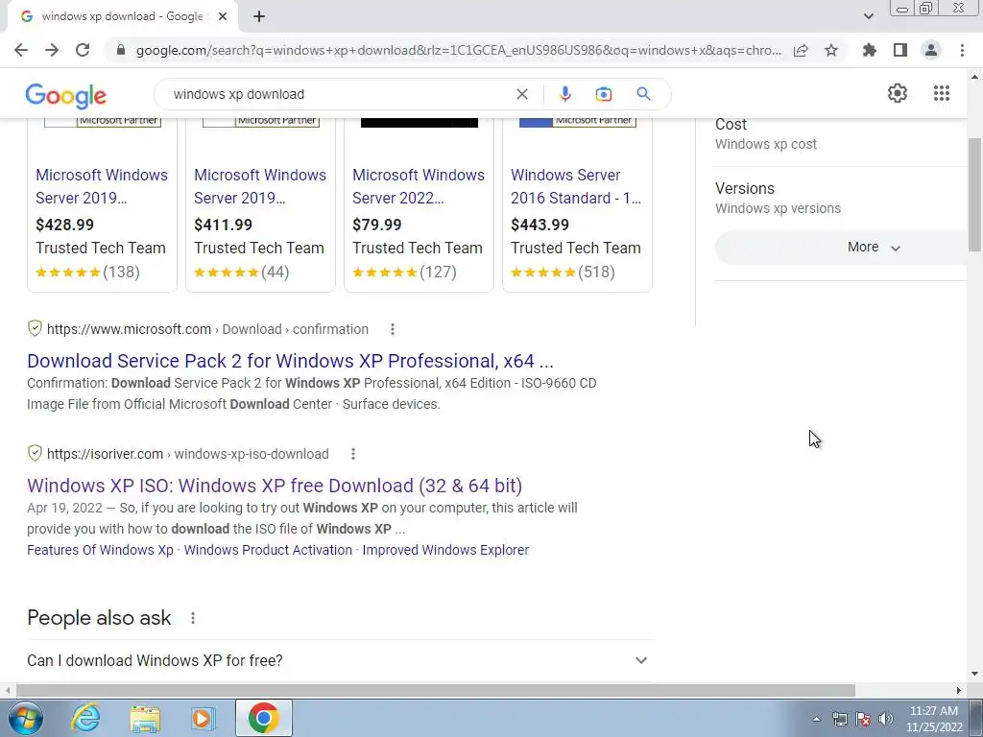Open Windows Server 2016 Standard listing
Viewport: 983px width, 737px height.
tap(576, 186)
